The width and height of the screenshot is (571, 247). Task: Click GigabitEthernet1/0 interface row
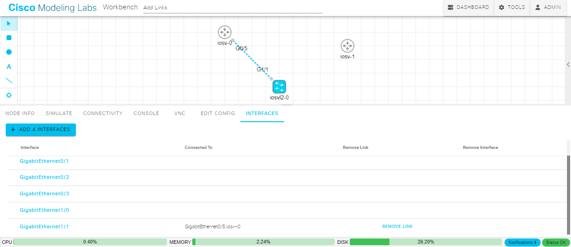coord(288,210)
